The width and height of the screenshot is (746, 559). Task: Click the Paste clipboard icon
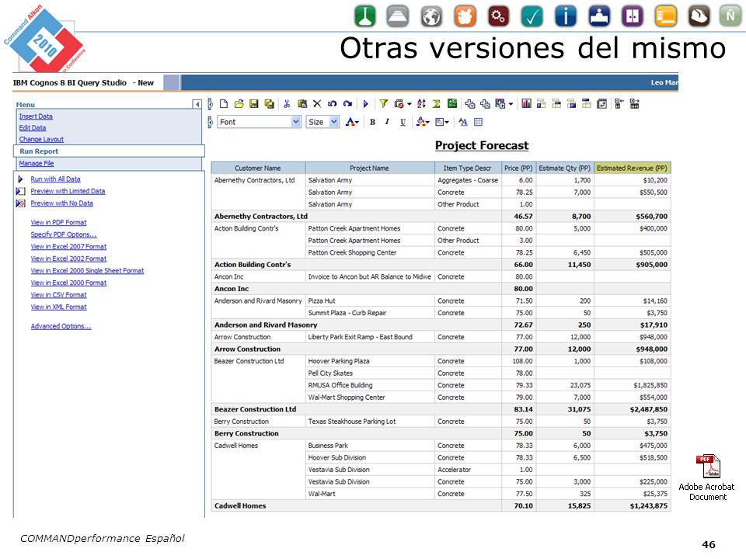click(x=302, y=103)
